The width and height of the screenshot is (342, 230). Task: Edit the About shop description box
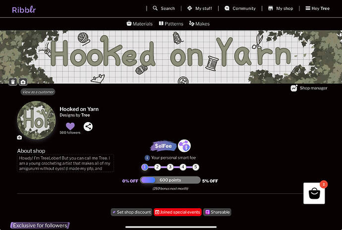(65, 163)
